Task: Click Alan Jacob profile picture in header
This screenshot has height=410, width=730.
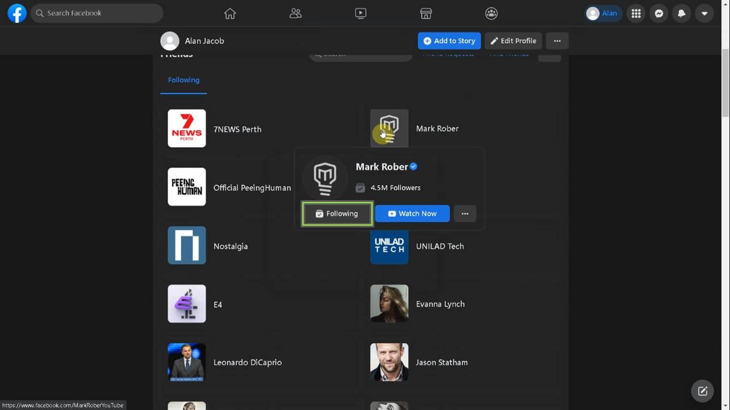Action: click(170, 41)
